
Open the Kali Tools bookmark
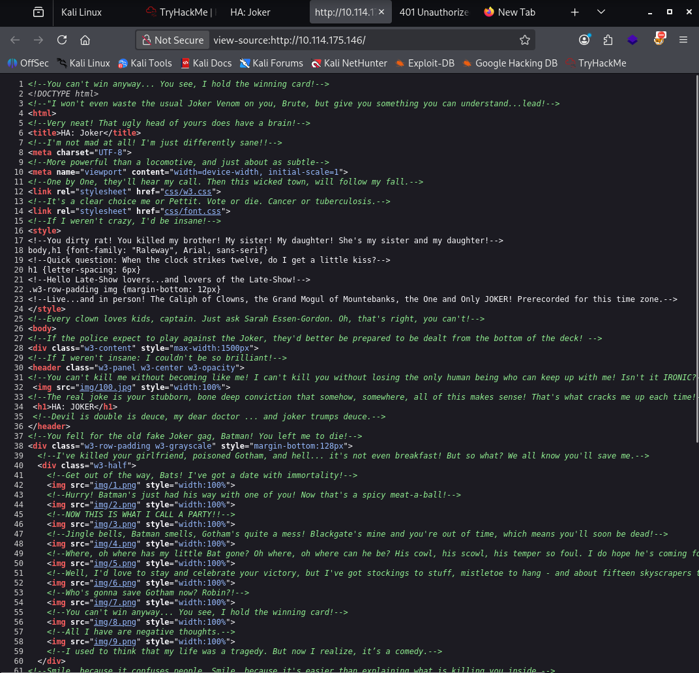pyautogui.click(x=145, y=63)
